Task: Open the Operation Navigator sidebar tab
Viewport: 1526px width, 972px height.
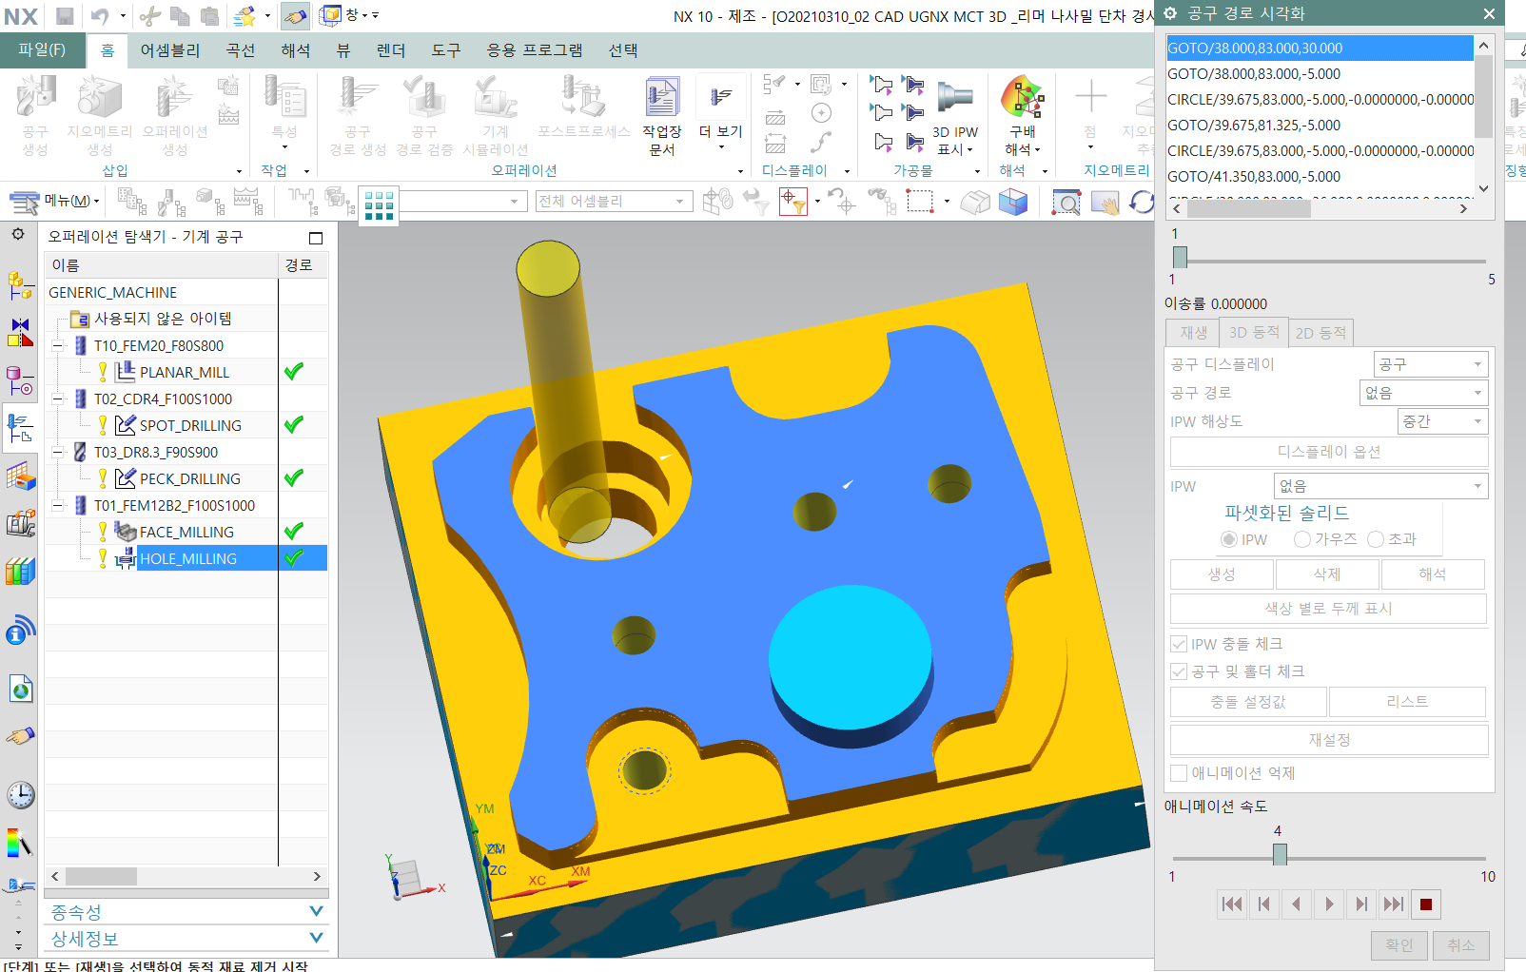Action: click(x=20, y=429)
